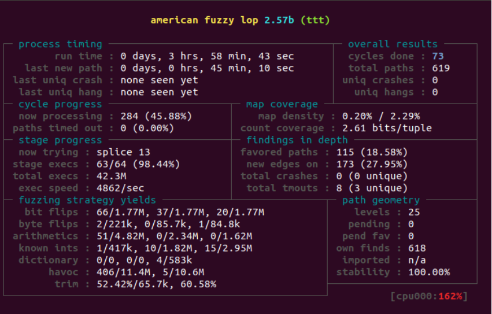The width and height of the screenshot is (492, 314).
Task: Click the 'run time' label
Action: pyautogui.click(x=79, y=56)
